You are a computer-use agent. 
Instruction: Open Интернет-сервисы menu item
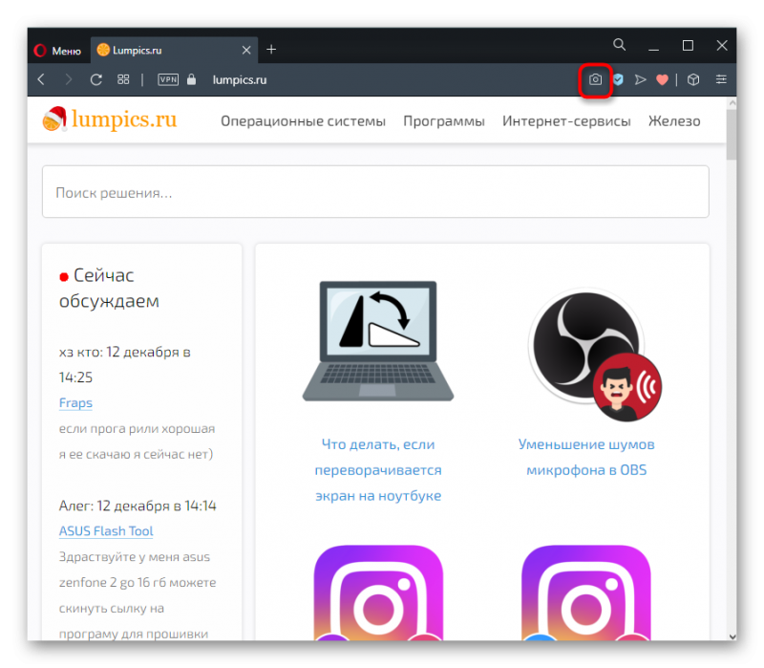coord(566,121)
